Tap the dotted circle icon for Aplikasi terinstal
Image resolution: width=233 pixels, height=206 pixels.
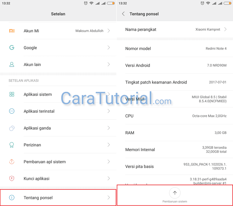pyautogui.click(x=12, y=111)
